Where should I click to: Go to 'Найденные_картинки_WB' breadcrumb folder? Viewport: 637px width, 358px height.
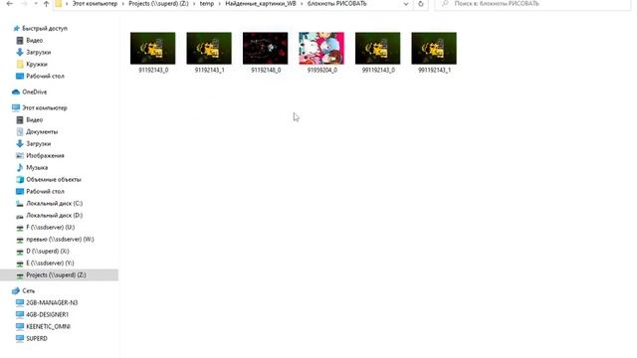click(261, 4)
